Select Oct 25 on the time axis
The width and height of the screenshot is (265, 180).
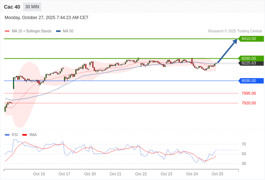(x=218, y=174)
